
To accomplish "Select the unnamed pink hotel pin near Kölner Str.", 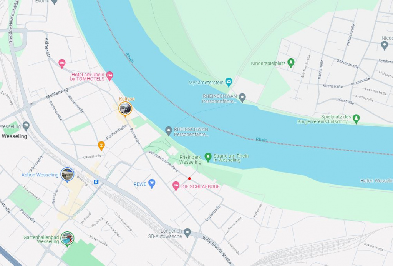I will click(62, 63).
